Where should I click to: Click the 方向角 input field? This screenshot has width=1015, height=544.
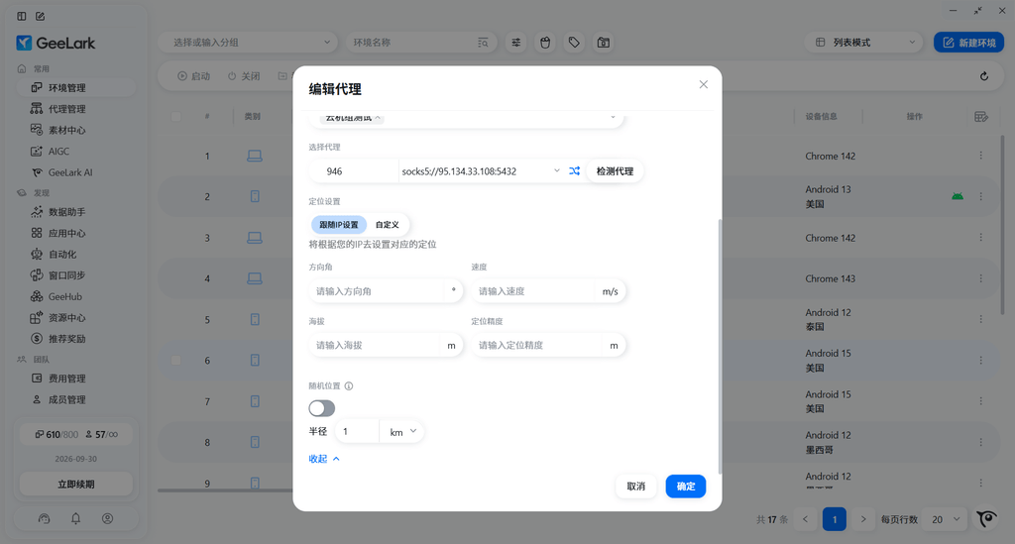pos(386,291)
